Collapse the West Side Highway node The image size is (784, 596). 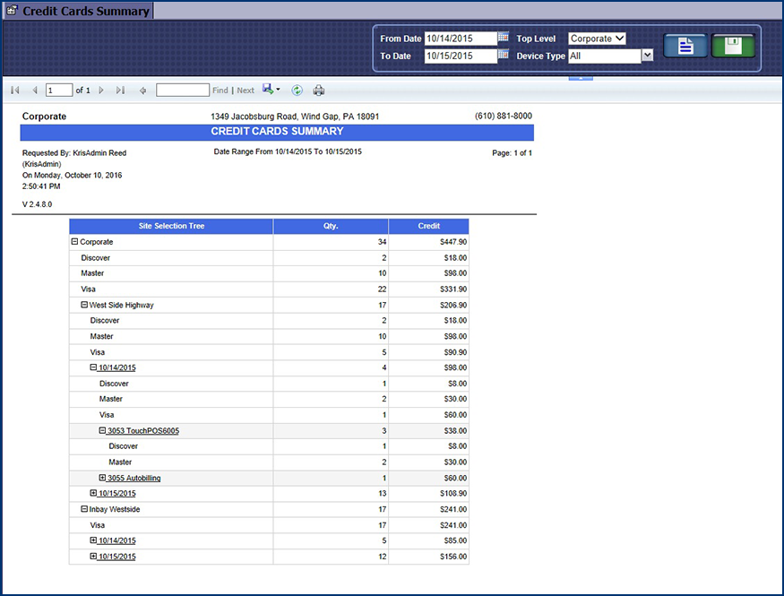[84, 305]
